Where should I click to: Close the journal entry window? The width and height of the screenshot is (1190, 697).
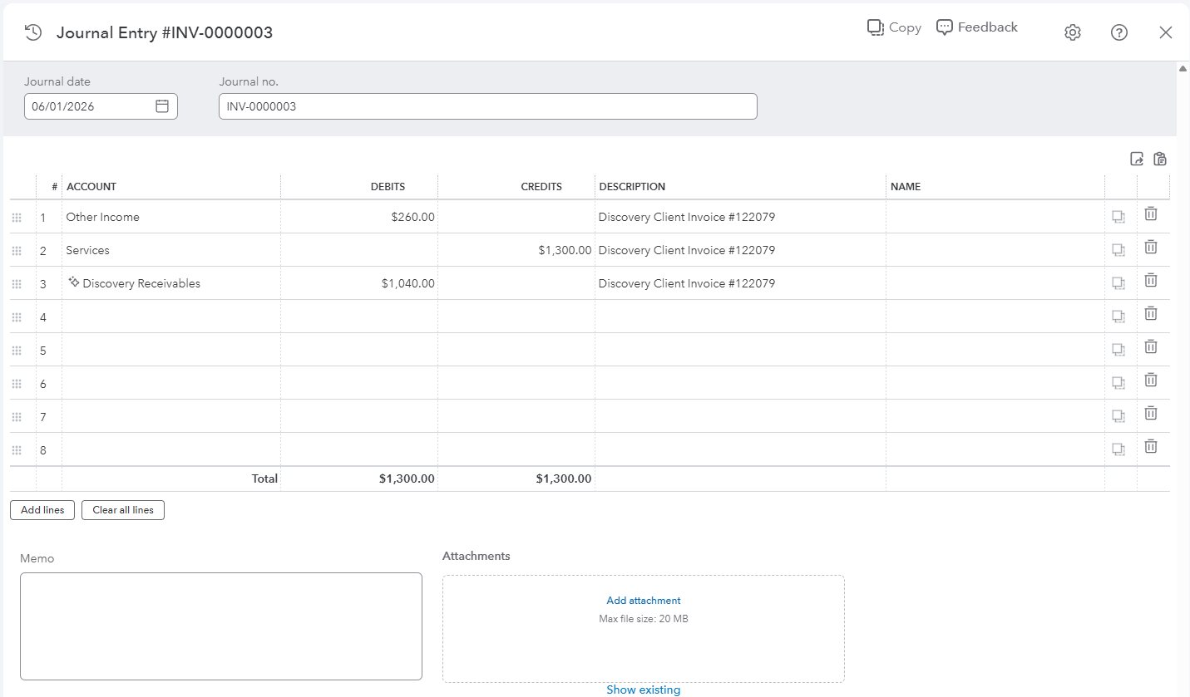1166,32
